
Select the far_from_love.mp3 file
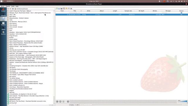point(15,97)
